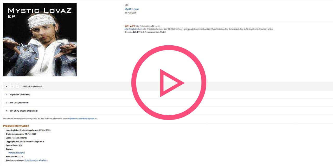Click the Label 'Monopol Records' entry
Viewport: 333px width, 166px height.
(19, 138)
